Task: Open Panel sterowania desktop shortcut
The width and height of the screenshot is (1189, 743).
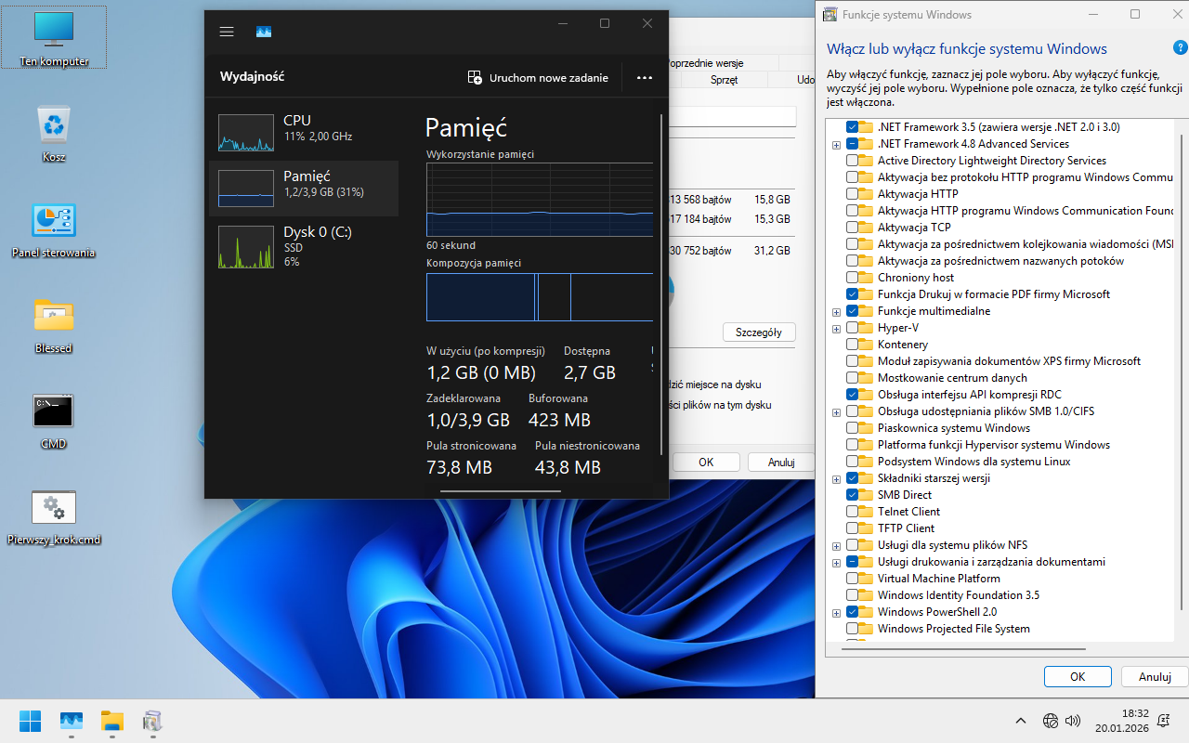Action: (54, 228)
